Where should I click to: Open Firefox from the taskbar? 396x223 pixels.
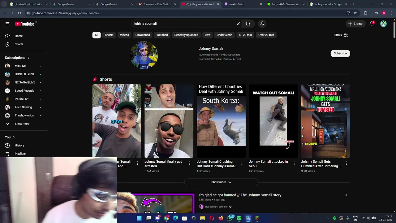[221, 218]
